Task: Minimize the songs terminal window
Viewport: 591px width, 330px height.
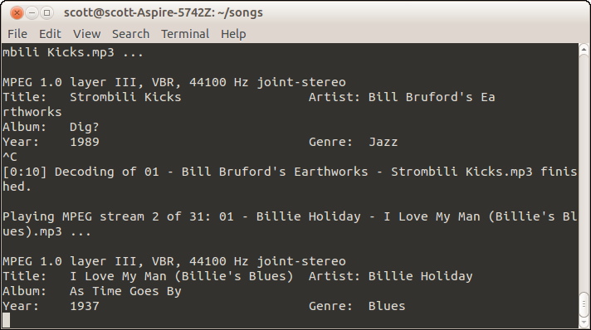Action: pos(32,12)
